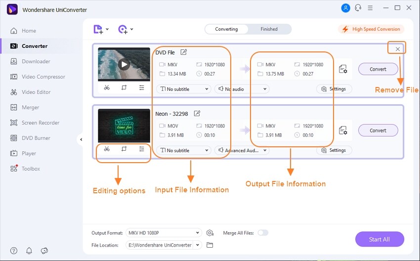The width and height of the screenshot is (420, 261).
Task: Switch to the Finished tab
Action: 269,29
